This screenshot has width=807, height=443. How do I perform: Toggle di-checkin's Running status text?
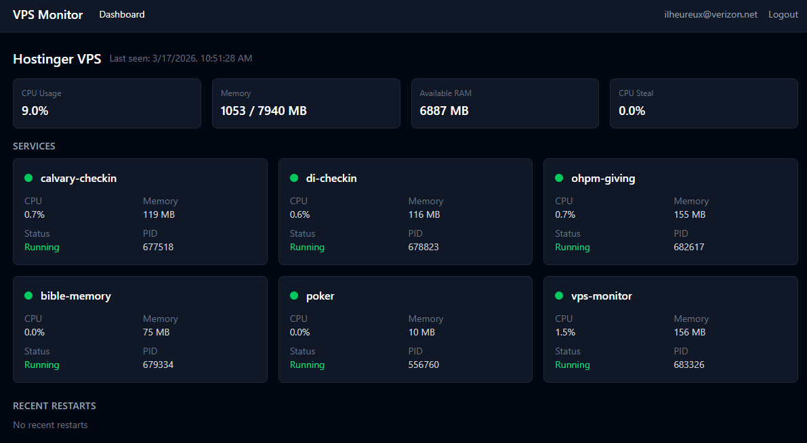point(307,247)
